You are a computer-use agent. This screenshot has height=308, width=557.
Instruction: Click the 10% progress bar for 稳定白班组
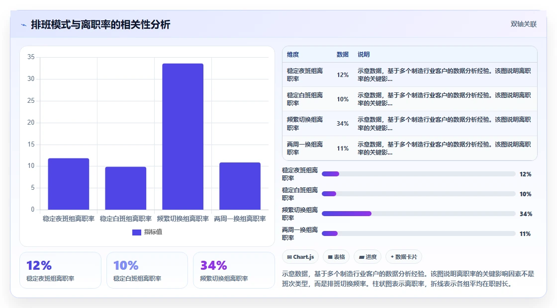tap(418, 194)
